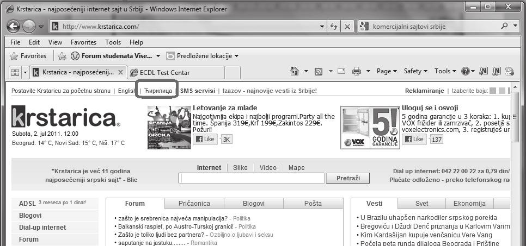The image size is (526, 246).
Task: Run the search with the magnifier icon
Action: [x=504, y=26]
